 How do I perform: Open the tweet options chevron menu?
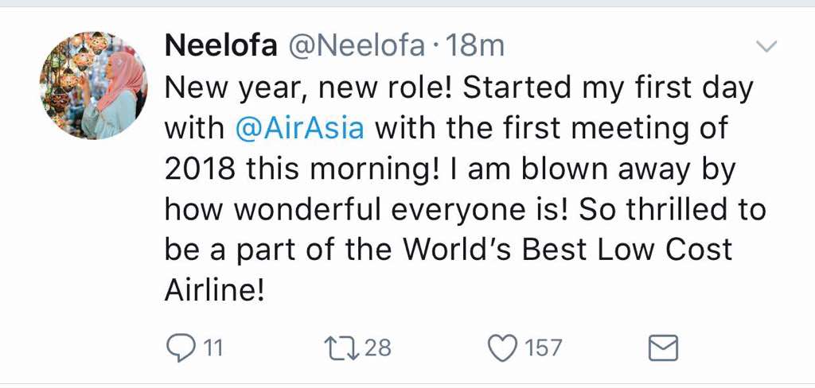(x=766, y=48)
